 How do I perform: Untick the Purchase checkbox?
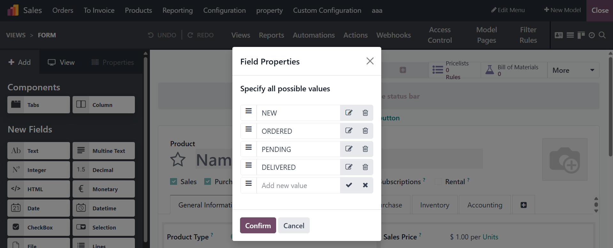(x=208, y=182)
